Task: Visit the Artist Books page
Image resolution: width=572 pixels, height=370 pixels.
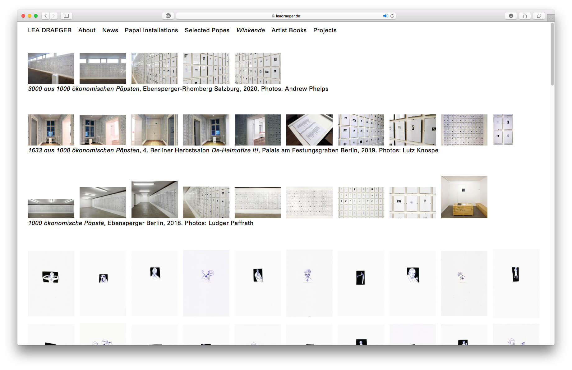Action: click(x=289, y=30)
